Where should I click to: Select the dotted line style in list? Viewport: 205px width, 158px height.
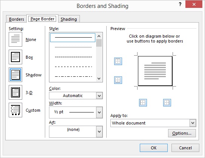pyautogui.click(x=73, y=47)
